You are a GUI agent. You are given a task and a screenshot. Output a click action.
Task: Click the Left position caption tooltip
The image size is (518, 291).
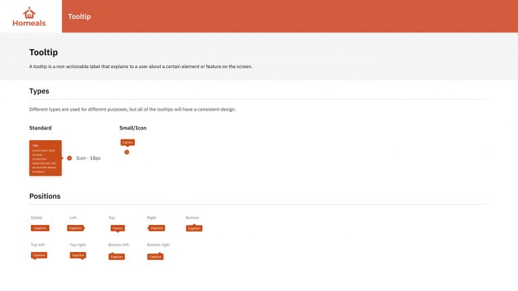[x=76, y=228]
